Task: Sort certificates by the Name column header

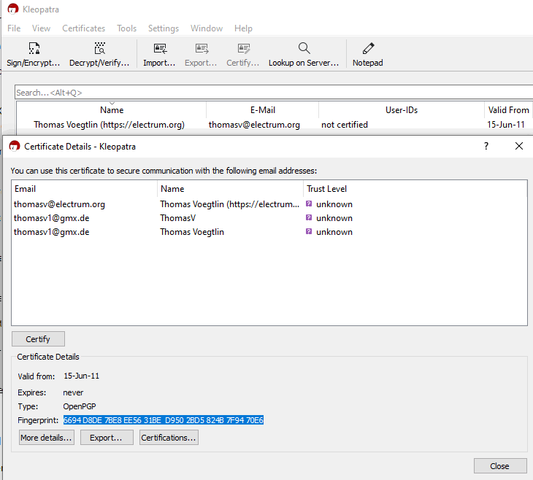Action: click(x=112, y=110)
